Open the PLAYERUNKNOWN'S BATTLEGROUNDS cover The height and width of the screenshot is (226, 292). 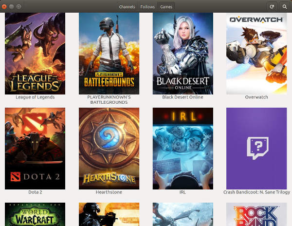point(109,54)
